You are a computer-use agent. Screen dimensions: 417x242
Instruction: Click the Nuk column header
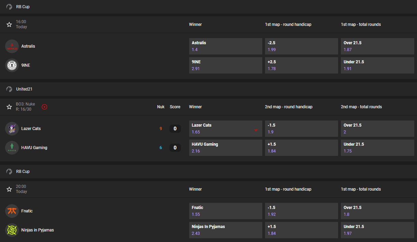(161, 107)
